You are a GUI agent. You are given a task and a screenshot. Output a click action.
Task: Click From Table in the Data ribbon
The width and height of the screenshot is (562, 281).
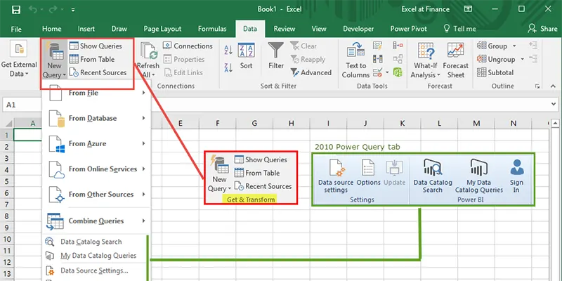pos(92,59)
